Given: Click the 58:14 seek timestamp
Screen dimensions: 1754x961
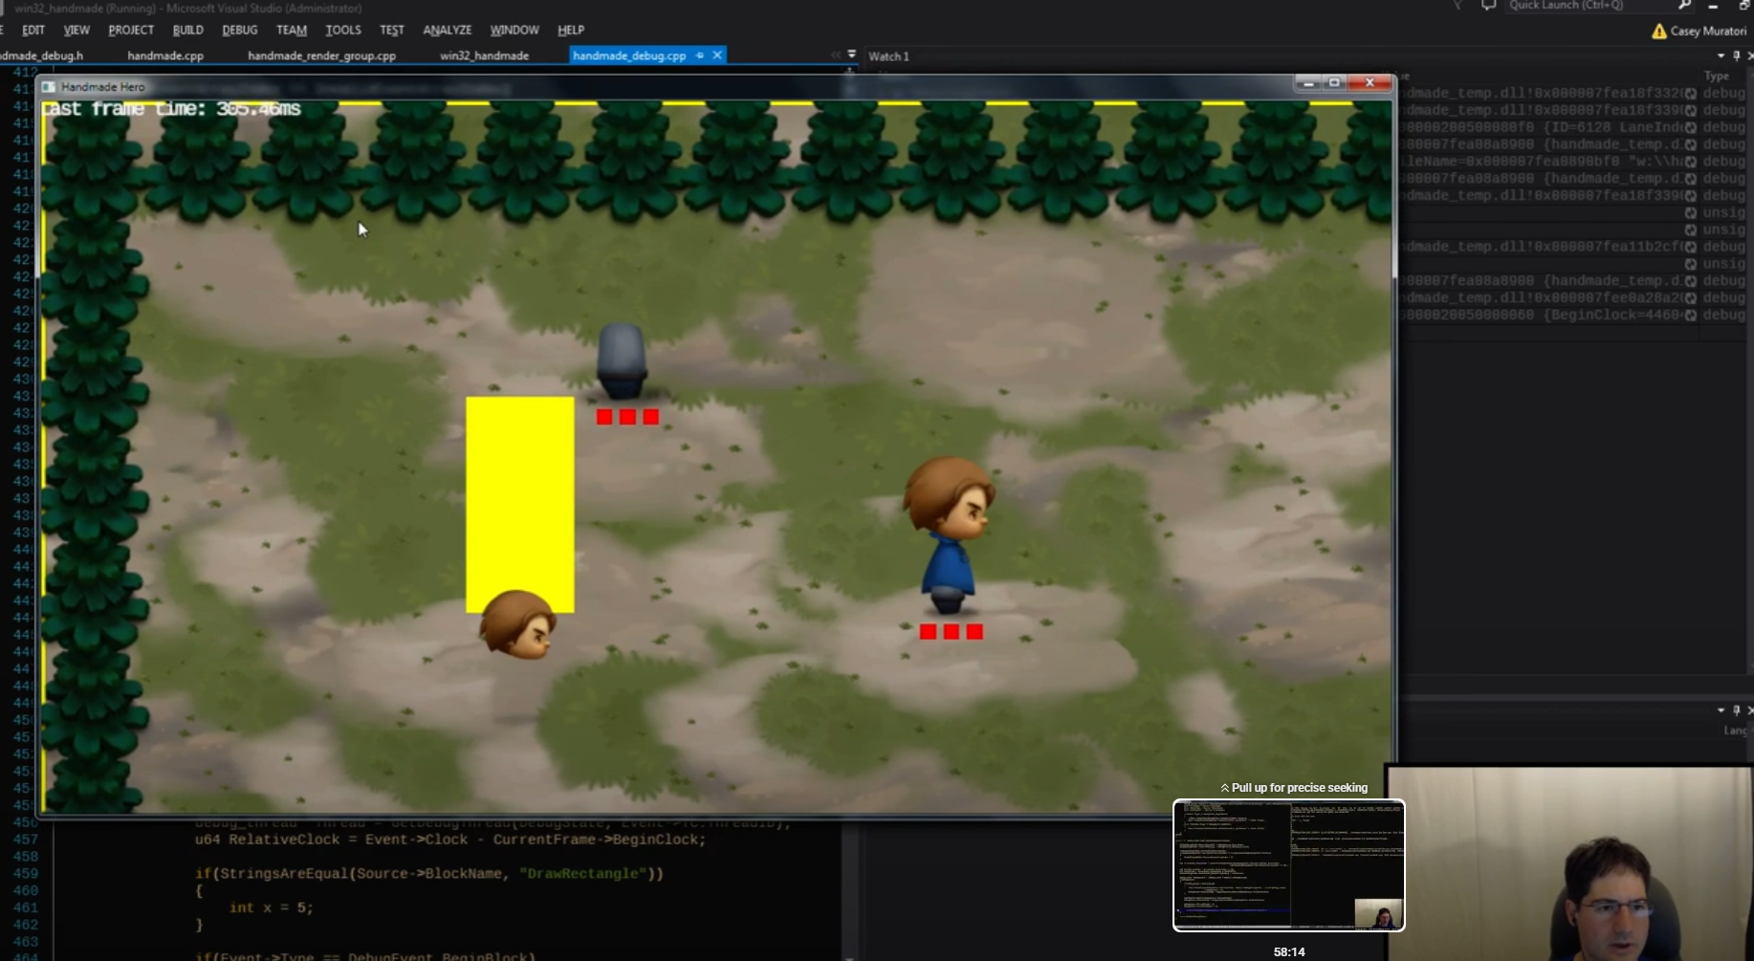Looking at the screenshot, I should [x=1289, y=952].
